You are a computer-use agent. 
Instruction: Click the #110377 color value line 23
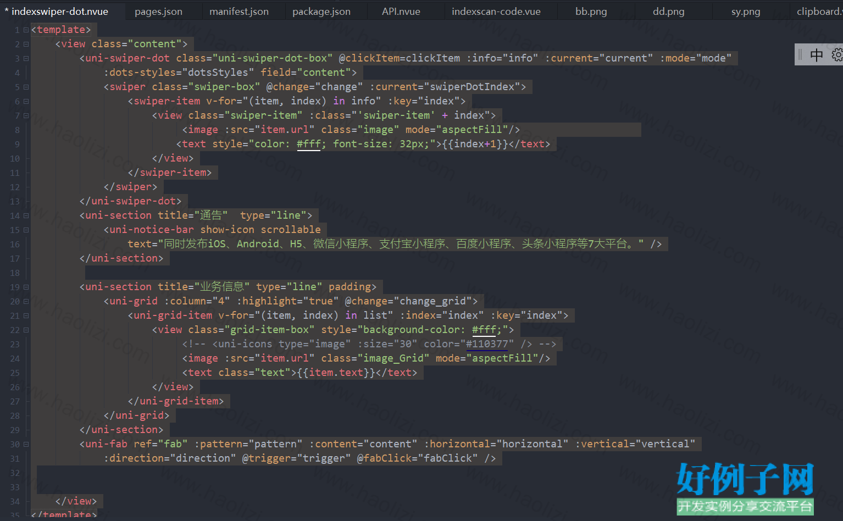(x=487, y=344)
